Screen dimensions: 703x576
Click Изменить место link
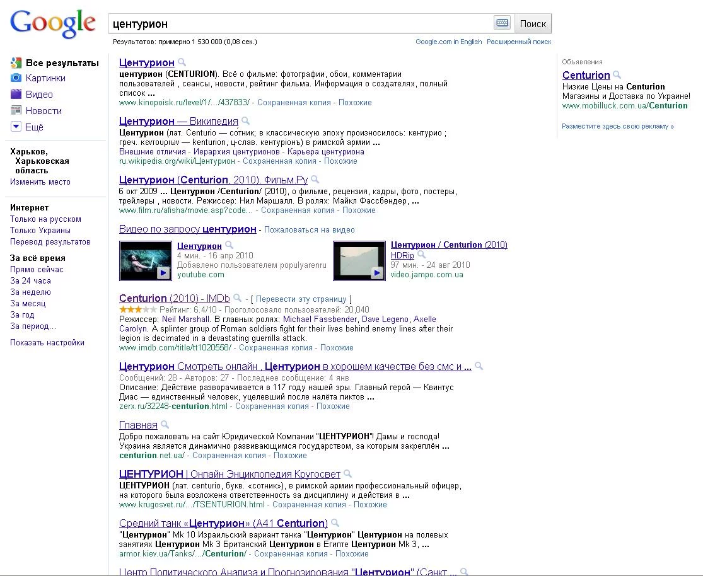click(40, 182)
